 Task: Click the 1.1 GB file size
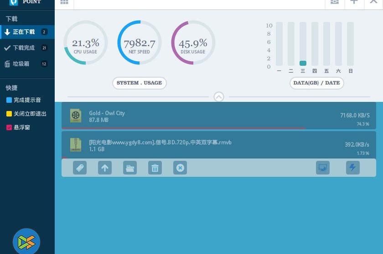coord(97,149)
